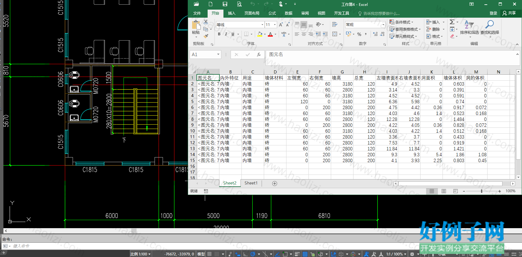Click the Excel zoom slider handle
The width and height of the screenshot is (522, 257).
pos(481,191)
